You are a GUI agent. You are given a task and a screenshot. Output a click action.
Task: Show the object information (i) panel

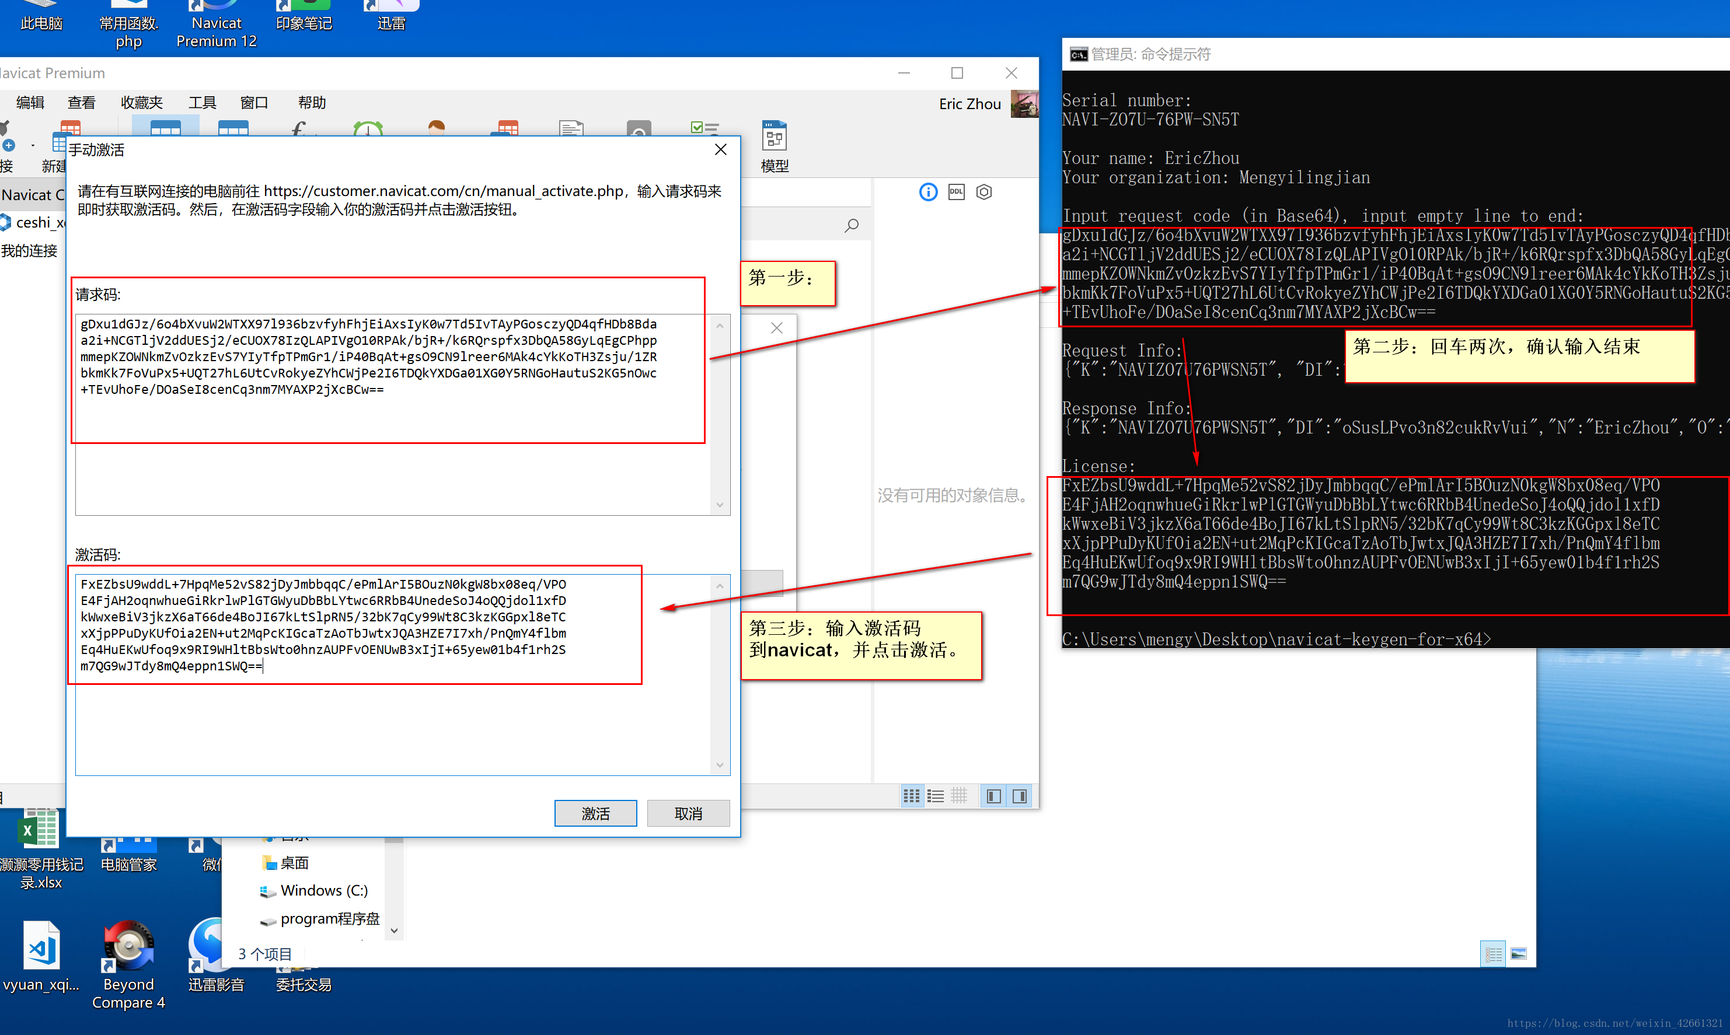[928, 192]
